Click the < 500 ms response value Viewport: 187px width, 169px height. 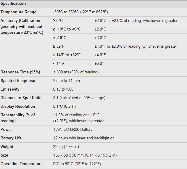point(76,72)
